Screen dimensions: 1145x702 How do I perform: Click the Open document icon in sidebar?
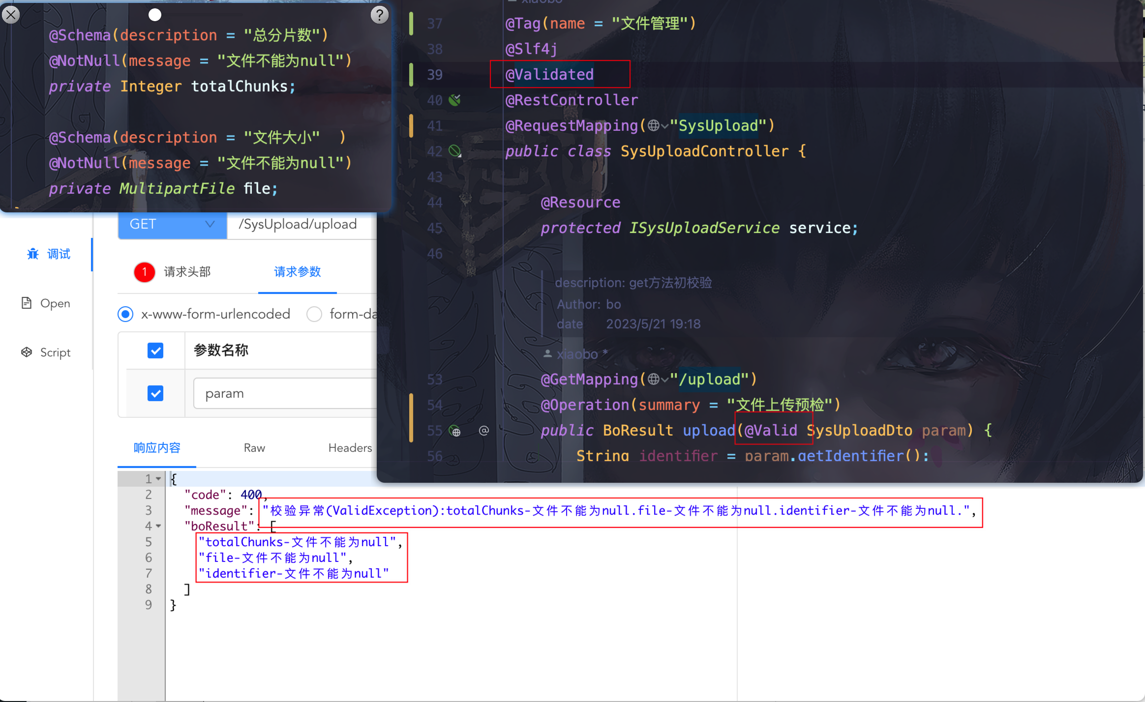click(27, 303)
